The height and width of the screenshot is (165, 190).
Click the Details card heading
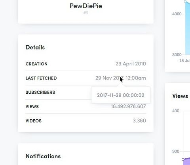click(x=35, y=47)
